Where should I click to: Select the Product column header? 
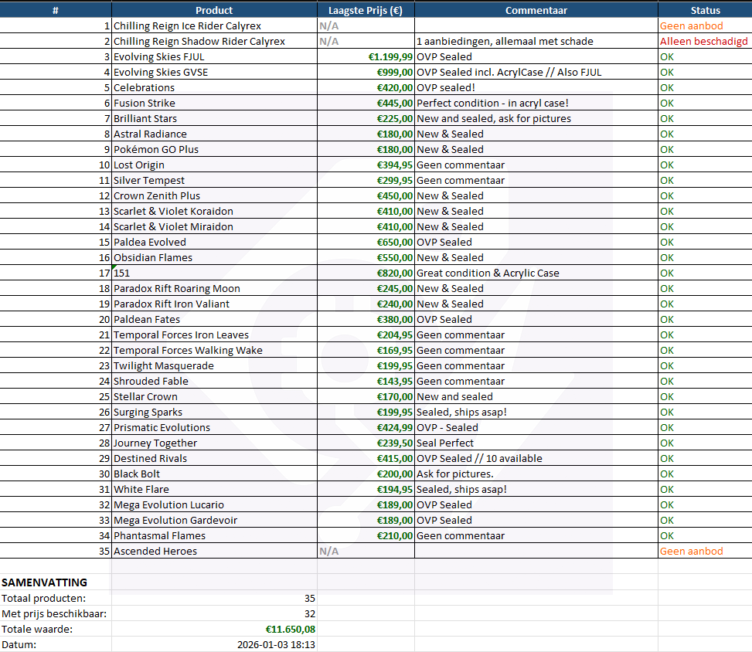(214, 10)
